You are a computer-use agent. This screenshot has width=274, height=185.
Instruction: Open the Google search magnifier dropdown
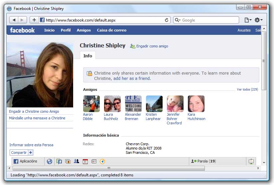178,20
